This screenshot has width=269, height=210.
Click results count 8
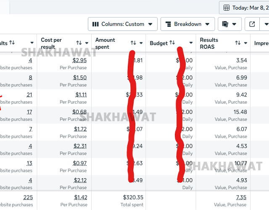pos(31,78)
